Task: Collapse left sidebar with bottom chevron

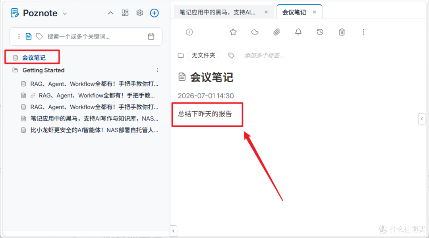Action: (174, 231)
